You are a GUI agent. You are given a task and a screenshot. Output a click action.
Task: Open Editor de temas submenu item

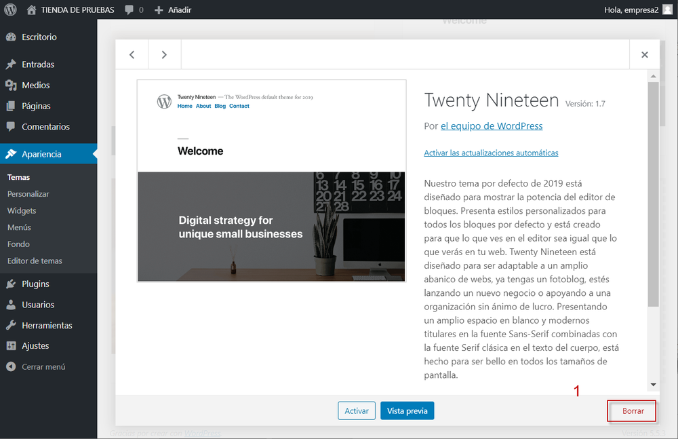pyautogui.click(x=35, y=261)
